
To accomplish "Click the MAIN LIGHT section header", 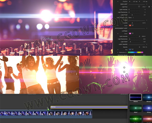I will (124, 4).
